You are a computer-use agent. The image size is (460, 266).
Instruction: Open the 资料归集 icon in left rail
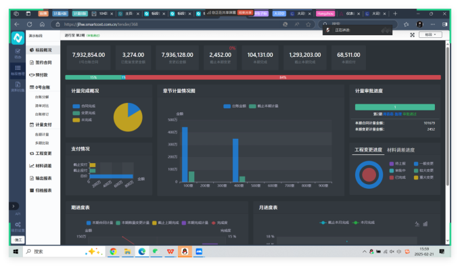point(18,87)
